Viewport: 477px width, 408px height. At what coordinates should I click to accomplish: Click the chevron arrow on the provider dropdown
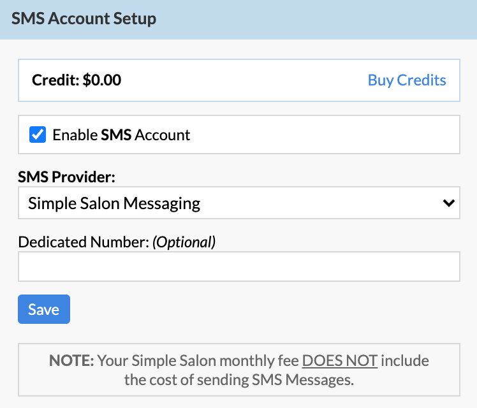449,203
